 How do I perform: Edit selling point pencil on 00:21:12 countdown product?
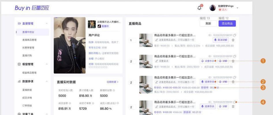point(156,107)
